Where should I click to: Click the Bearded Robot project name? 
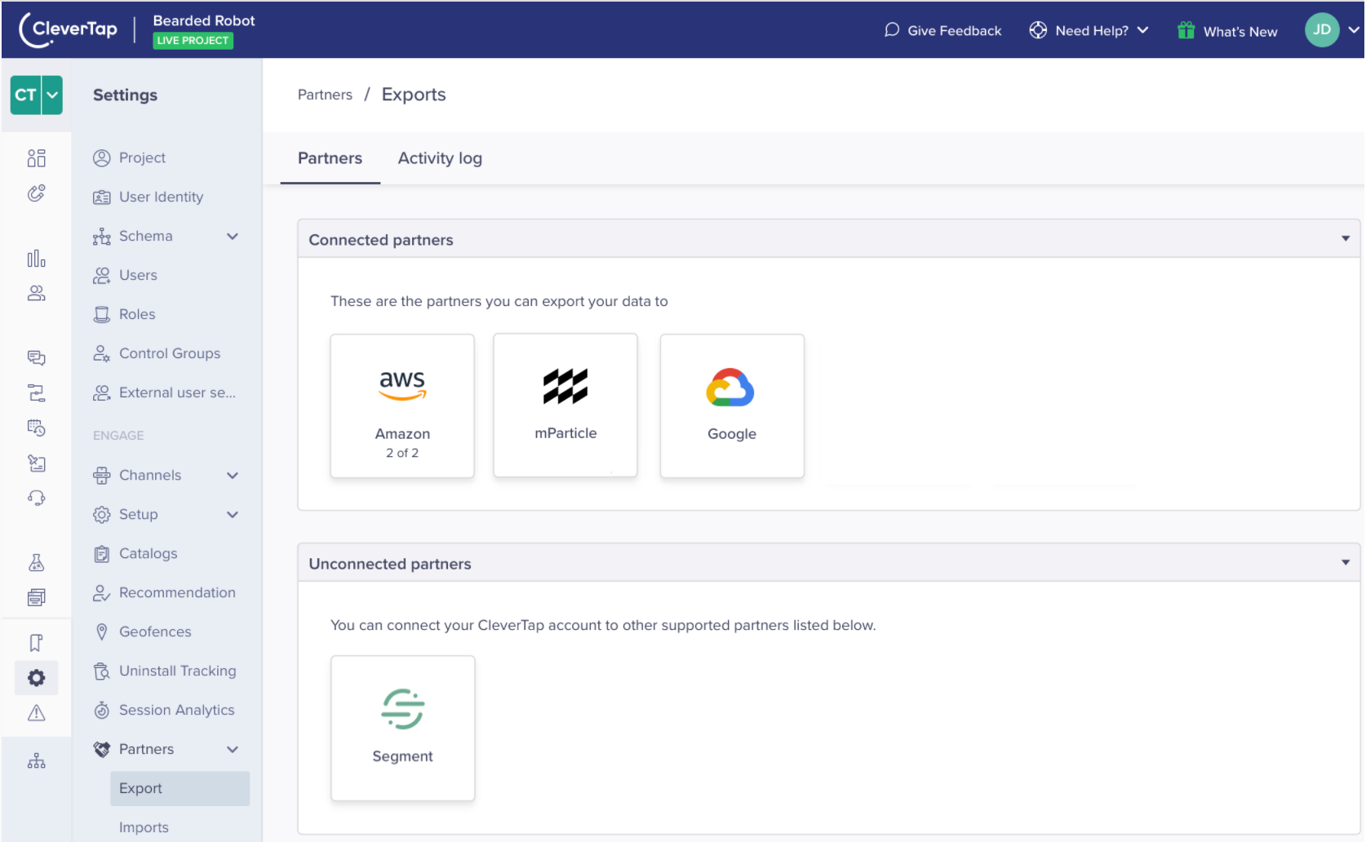point(204,20)
